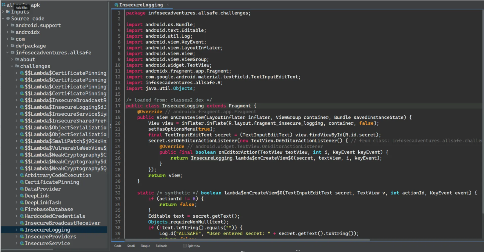The image size is (484, 252).
Task: Click the CertificatePinning class icon
Action: [x=22, y=182]
